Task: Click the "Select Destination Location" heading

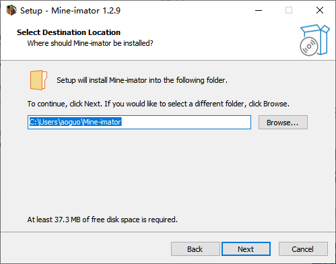Action: click(69, 32)
